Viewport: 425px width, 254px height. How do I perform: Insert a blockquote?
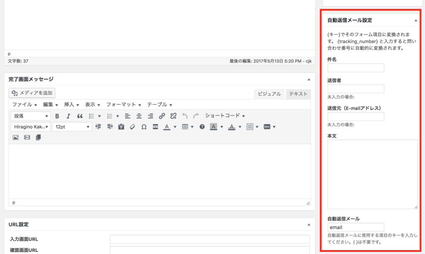(x=80, y=116)
